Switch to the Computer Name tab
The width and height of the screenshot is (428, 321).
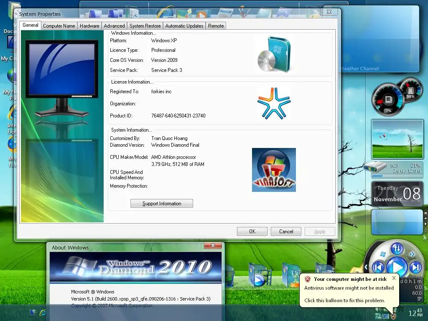pos(59,26)
